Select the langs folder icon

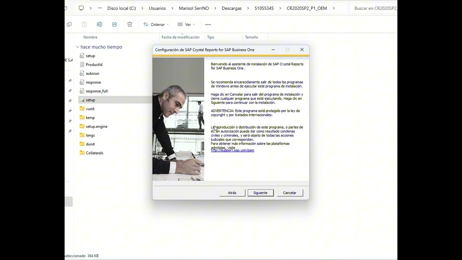(82, 135)
